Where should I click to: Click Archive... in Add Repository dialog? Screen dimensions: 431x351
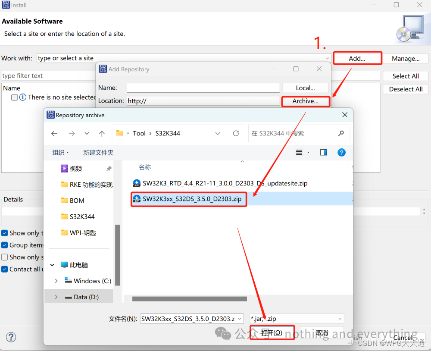click(x=305, y=101)
